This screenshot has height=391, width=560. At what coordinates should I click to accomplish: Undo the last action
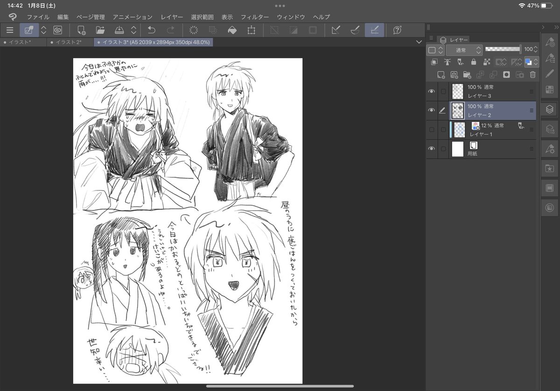152,30
